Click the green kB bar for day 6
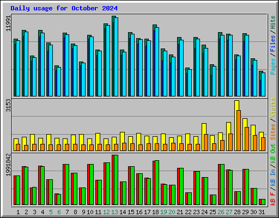This screenshot has width=279, height=218. click(x=59, y=199)
